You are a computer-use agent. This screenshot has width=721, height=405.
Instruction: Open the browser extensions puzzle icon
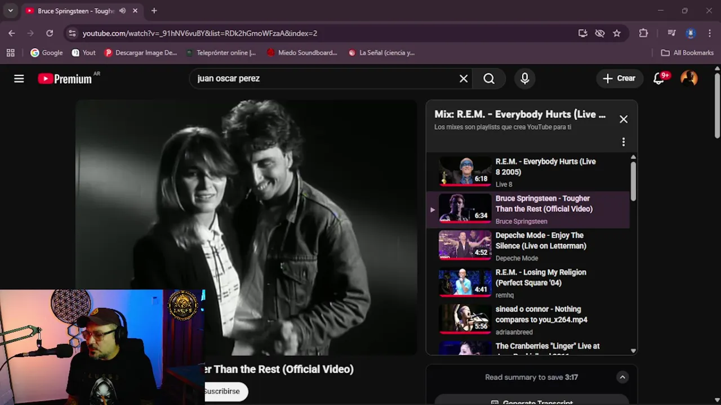click(643, 33)
